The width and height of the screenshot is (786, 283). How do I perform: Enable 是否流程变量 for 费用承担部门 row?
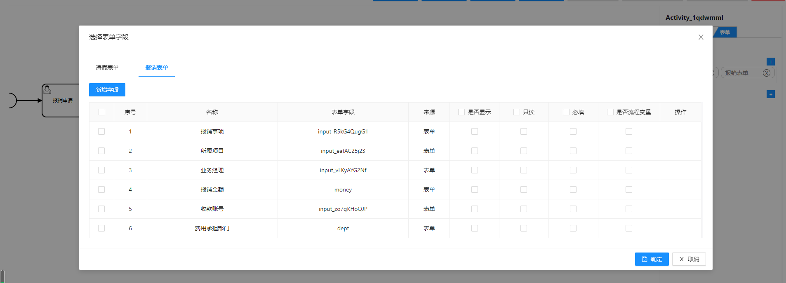[629, 228]
